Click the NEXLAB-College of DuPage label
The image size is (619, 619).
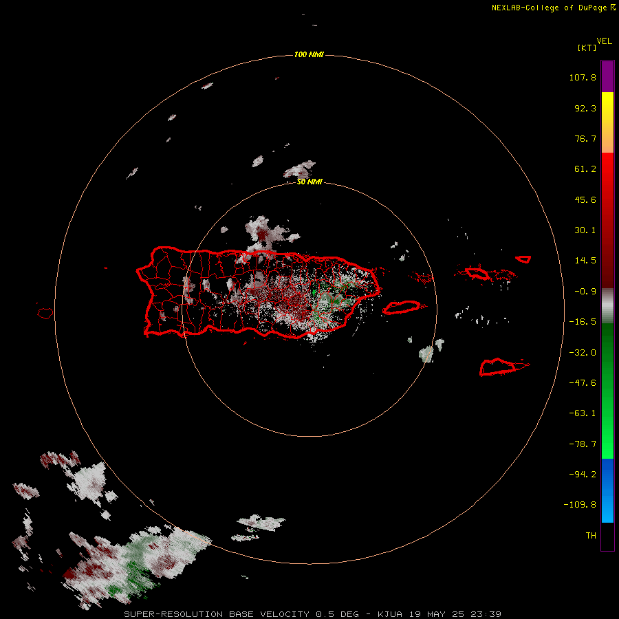click(549, 8)
